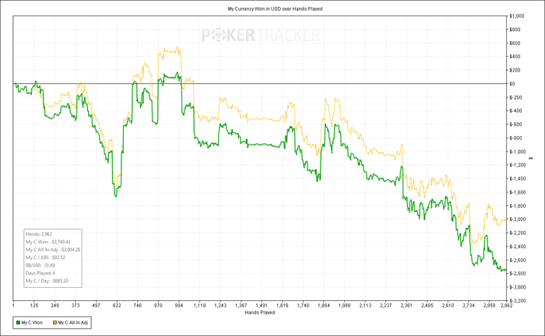Click the $1,000 y-axis tick label
Screen dimensions: 545x336
click(517, 16)
